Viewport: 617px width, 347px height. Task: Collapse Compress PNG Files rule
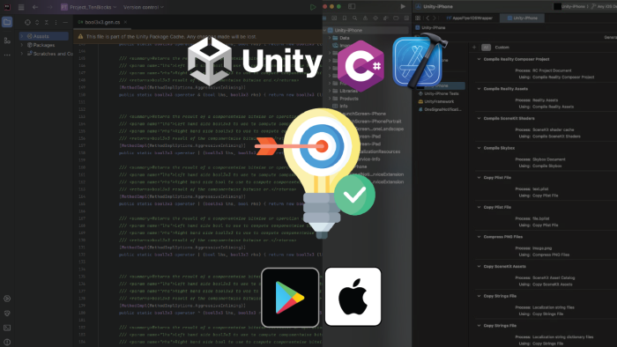pos(479,237)
